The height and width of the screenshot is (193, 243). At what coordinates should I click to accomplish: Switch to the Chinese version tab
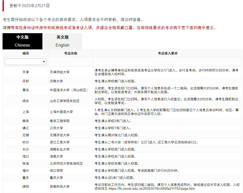pyautogui.click(x=22, y=41)
